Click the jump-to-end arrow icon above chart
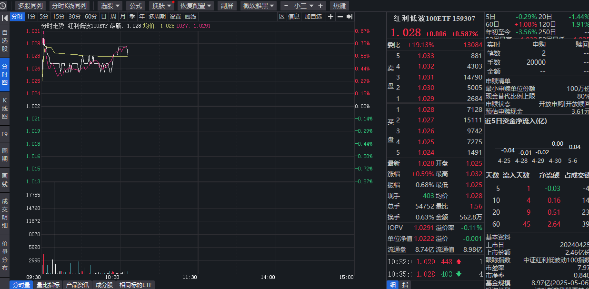 [x=349, y=17]
